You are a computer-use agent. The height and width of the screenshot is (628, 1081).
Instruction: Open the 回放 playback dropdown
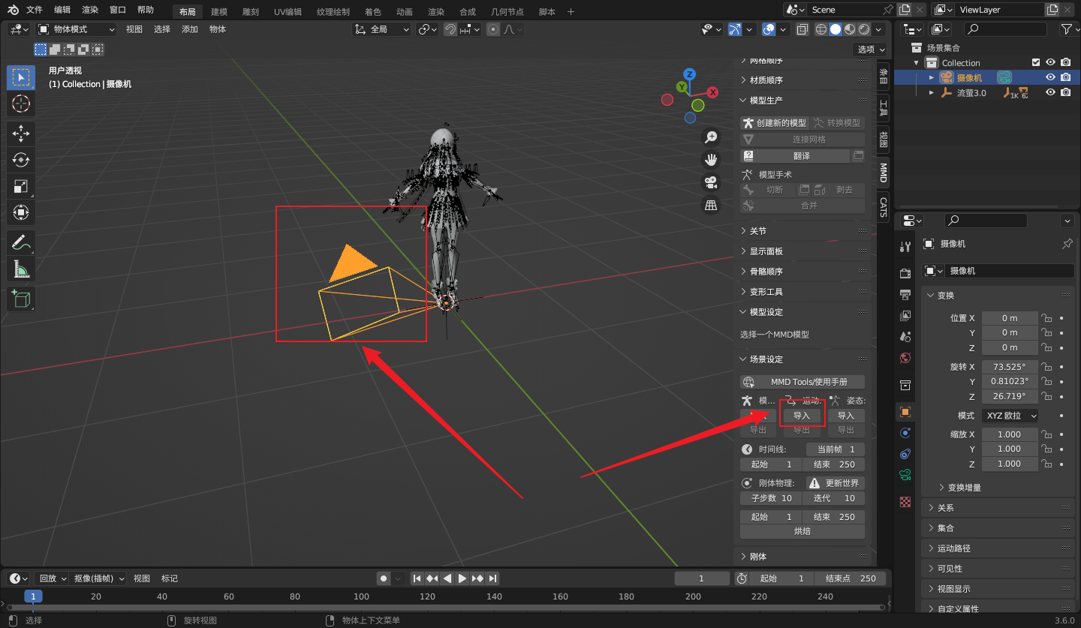tap(52, 578)
